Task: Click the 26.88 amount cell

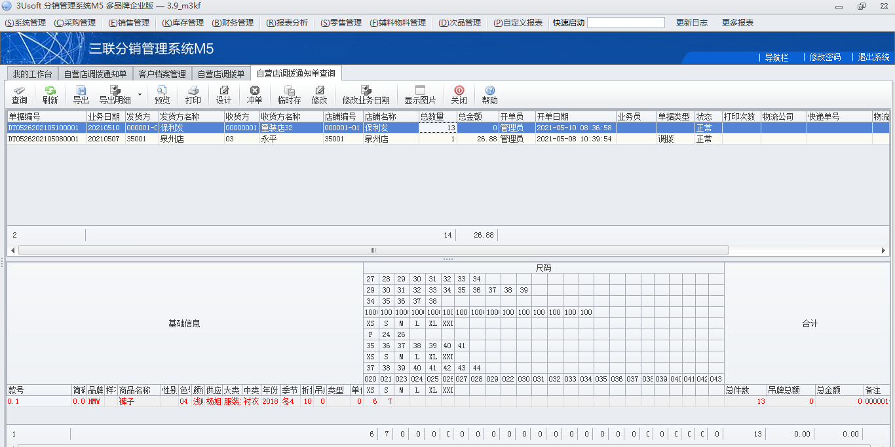Action: pos(478,139)
